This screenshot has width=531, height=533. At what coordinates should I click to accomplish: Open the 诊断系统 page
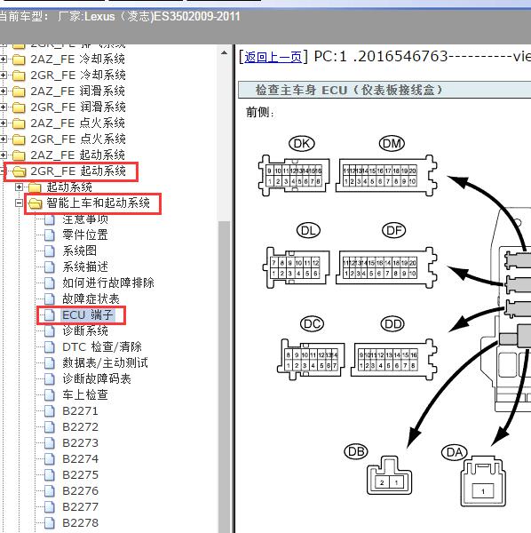(85, 331)
